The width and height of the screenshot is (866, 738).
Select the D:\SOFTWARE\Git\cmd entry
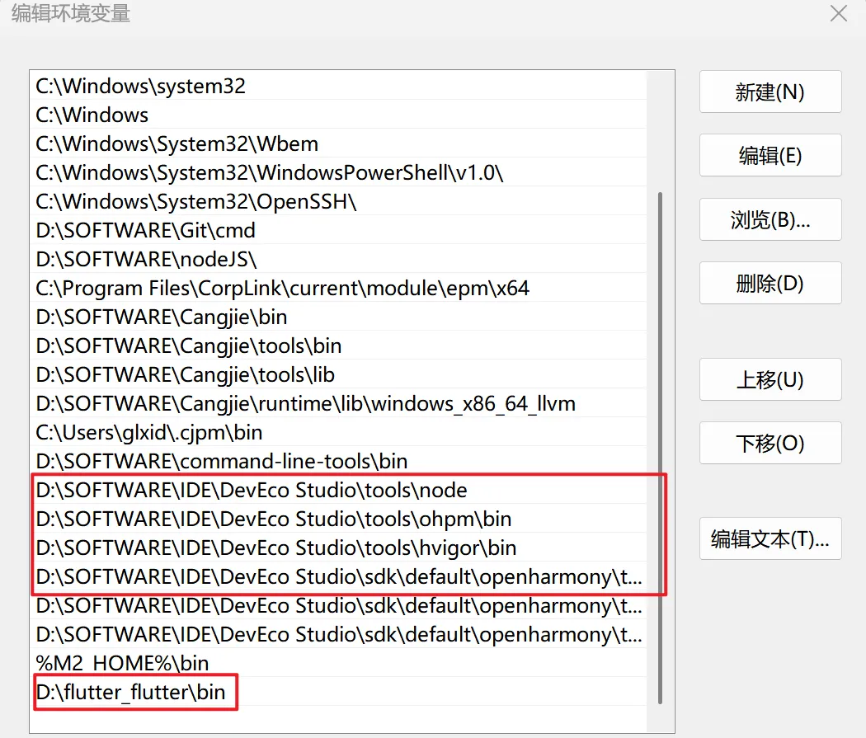coord(338,230)
